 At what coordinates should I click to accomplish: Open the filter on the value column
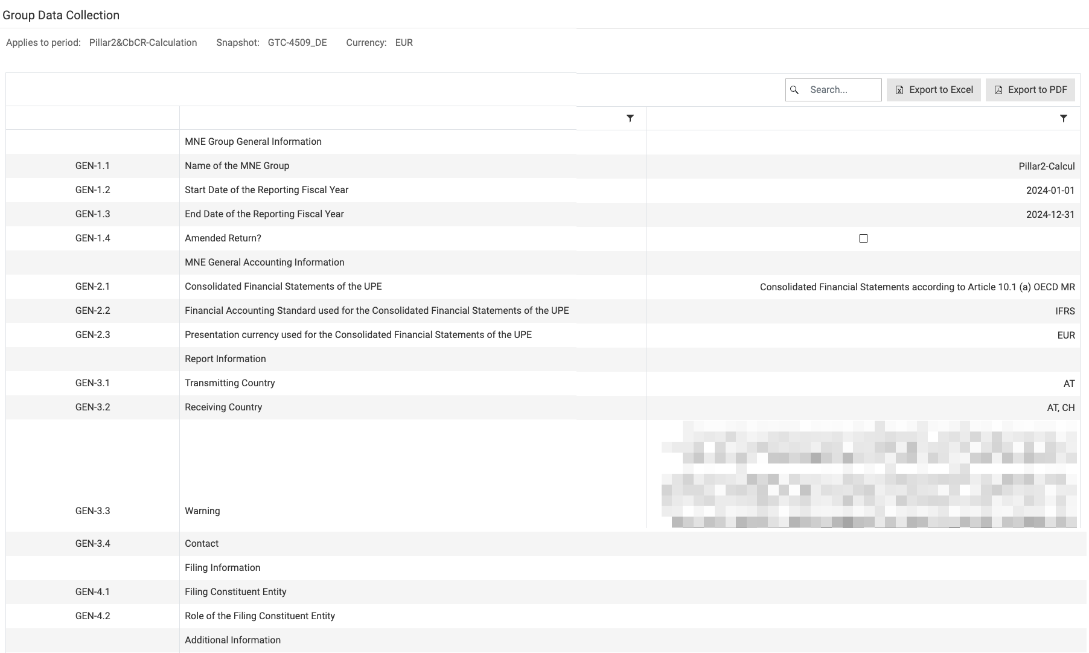click(1063, 118)
